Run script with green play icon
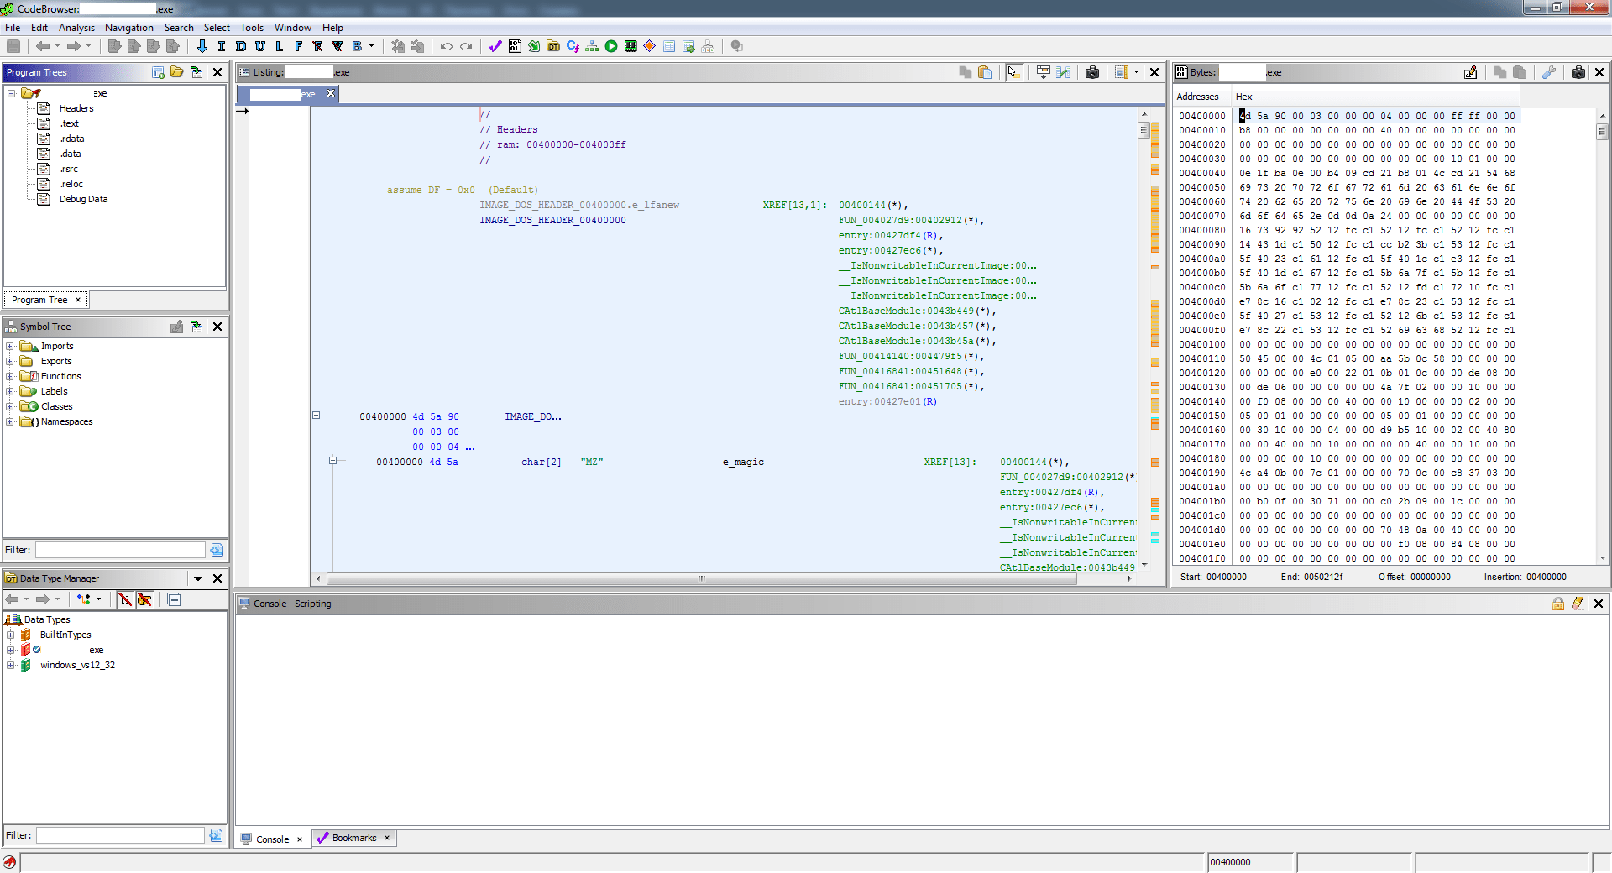This screenshot has height=873, width=1612. click(x=611, y=46)
